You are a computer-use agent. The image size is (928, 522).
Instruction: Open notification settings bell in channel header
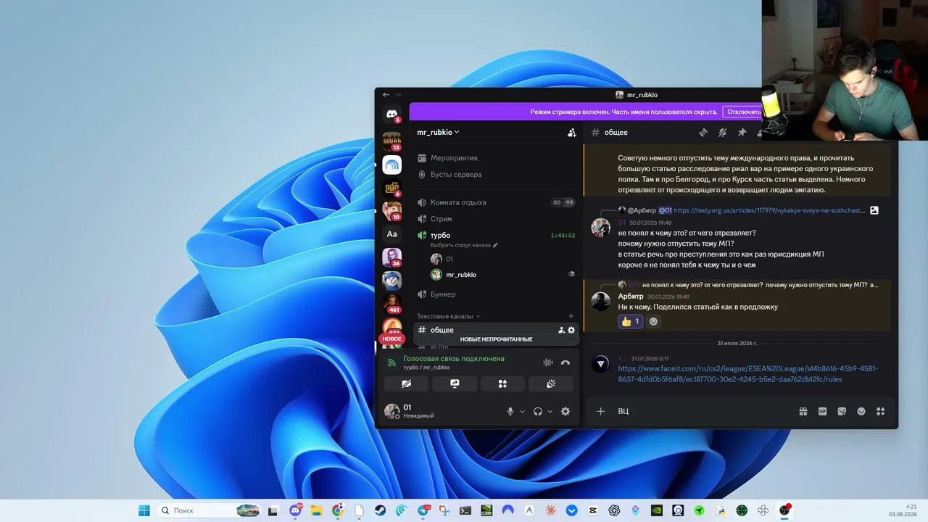point(722,133)
